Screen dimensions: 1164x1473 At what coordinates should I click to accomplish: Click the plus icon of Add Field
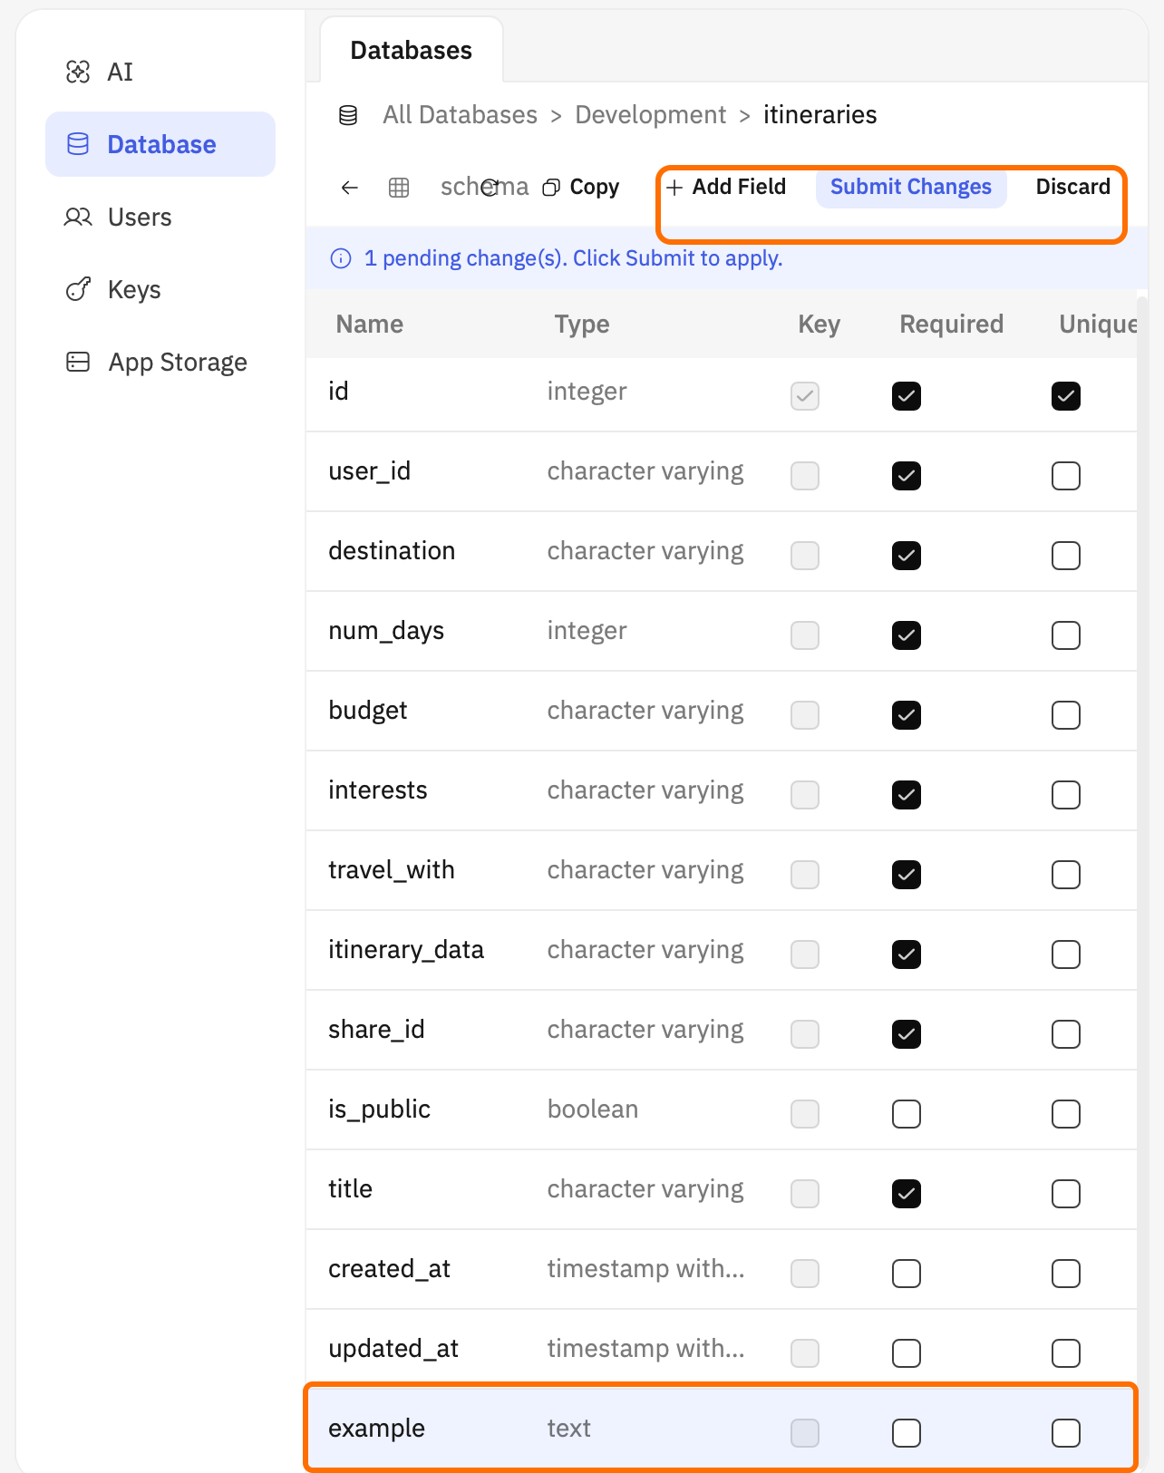674,188
